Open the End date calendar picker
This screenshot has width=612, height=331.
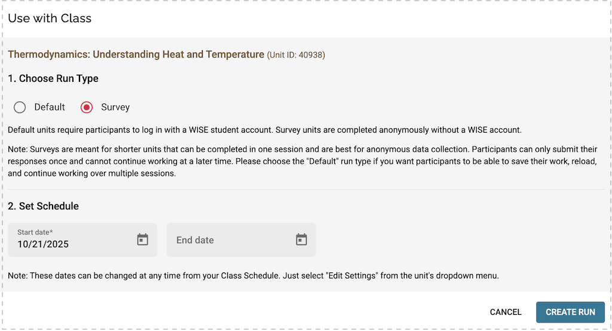(x=301, y=240)
